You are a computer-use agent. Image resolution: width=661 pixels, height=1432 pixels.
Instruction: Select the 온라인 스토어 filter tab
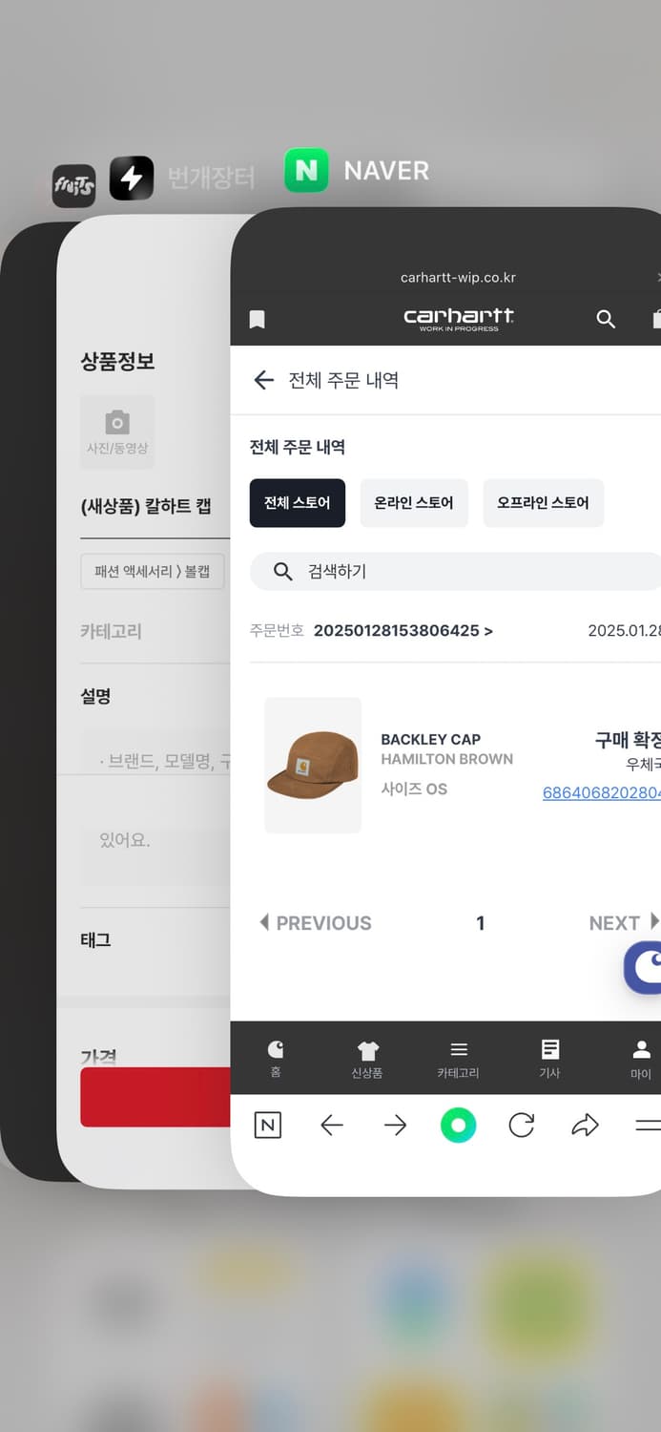(x=414, y=503)
